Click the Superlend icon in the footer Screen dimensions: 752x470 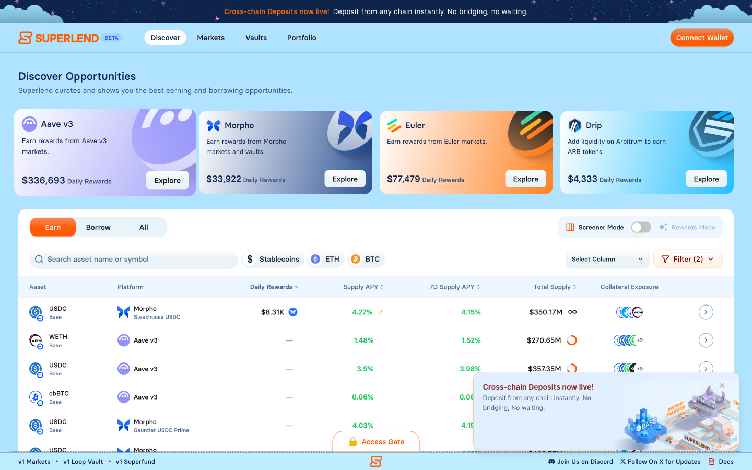pyautogui.click(x=376, y=461)
